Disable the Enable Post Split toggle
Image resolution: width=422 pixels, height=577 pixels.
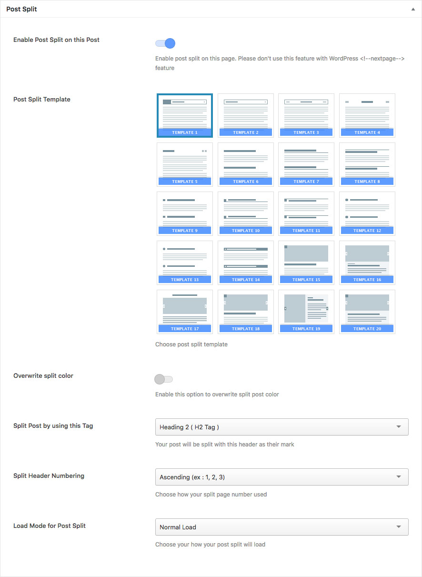point(165,44)
